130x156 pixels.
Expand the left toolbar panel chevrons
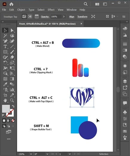point(3,22)
